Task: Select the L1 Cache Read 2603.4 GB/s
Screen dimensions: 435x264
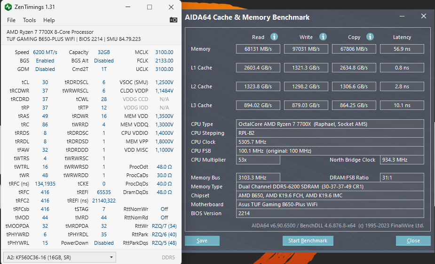Action: (258, 68)
